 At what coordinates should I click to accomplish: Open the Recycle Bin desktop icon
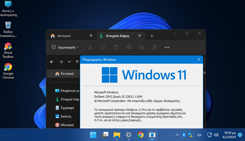(8, 29)
